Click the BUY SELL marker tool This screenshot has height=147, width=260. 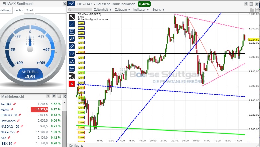pyautogui.click(x=72, y=69)
